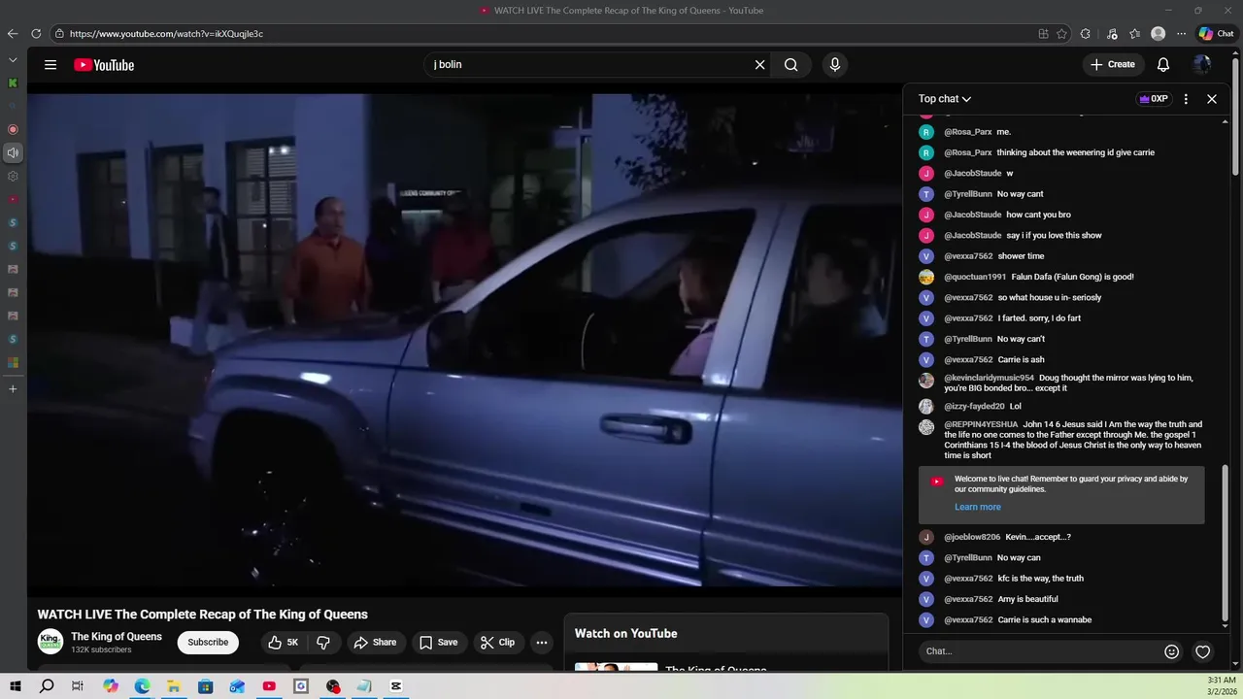Open the Create menu

[1112, 65]
